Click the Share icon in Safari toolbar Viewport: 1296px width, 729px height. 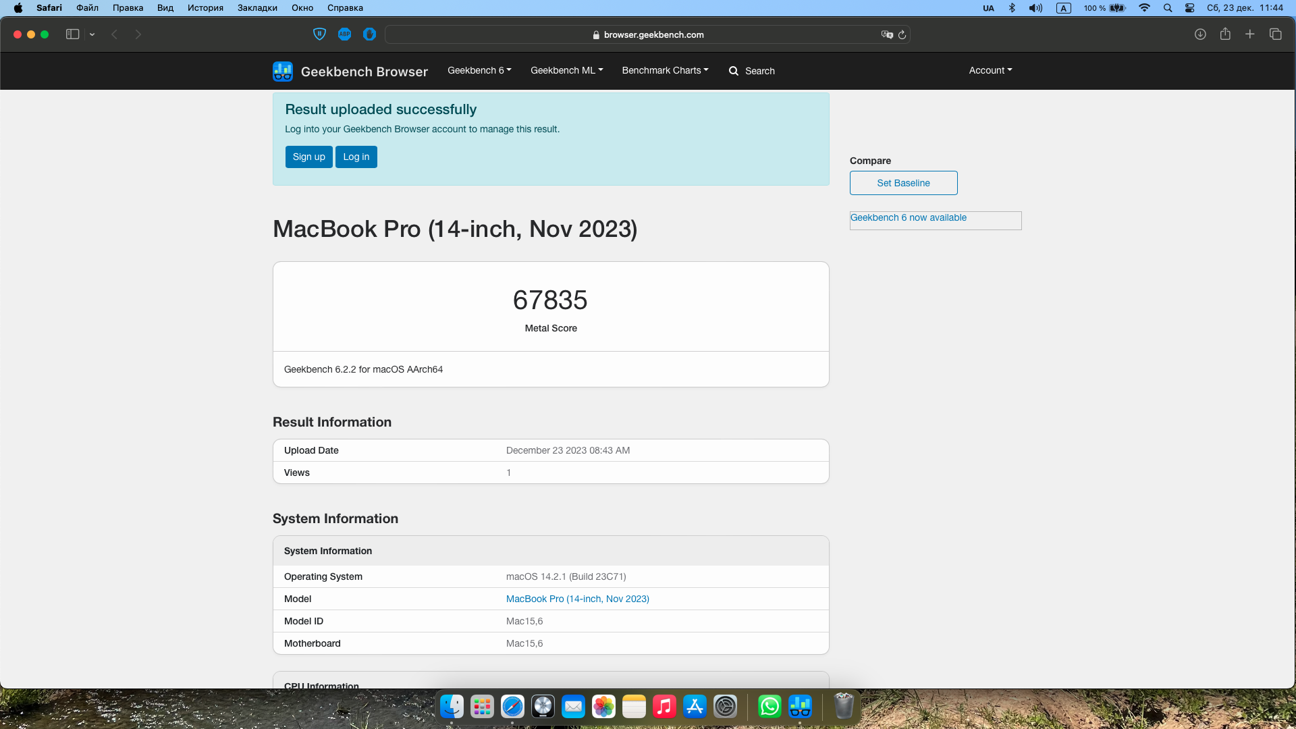point(1225,34)
